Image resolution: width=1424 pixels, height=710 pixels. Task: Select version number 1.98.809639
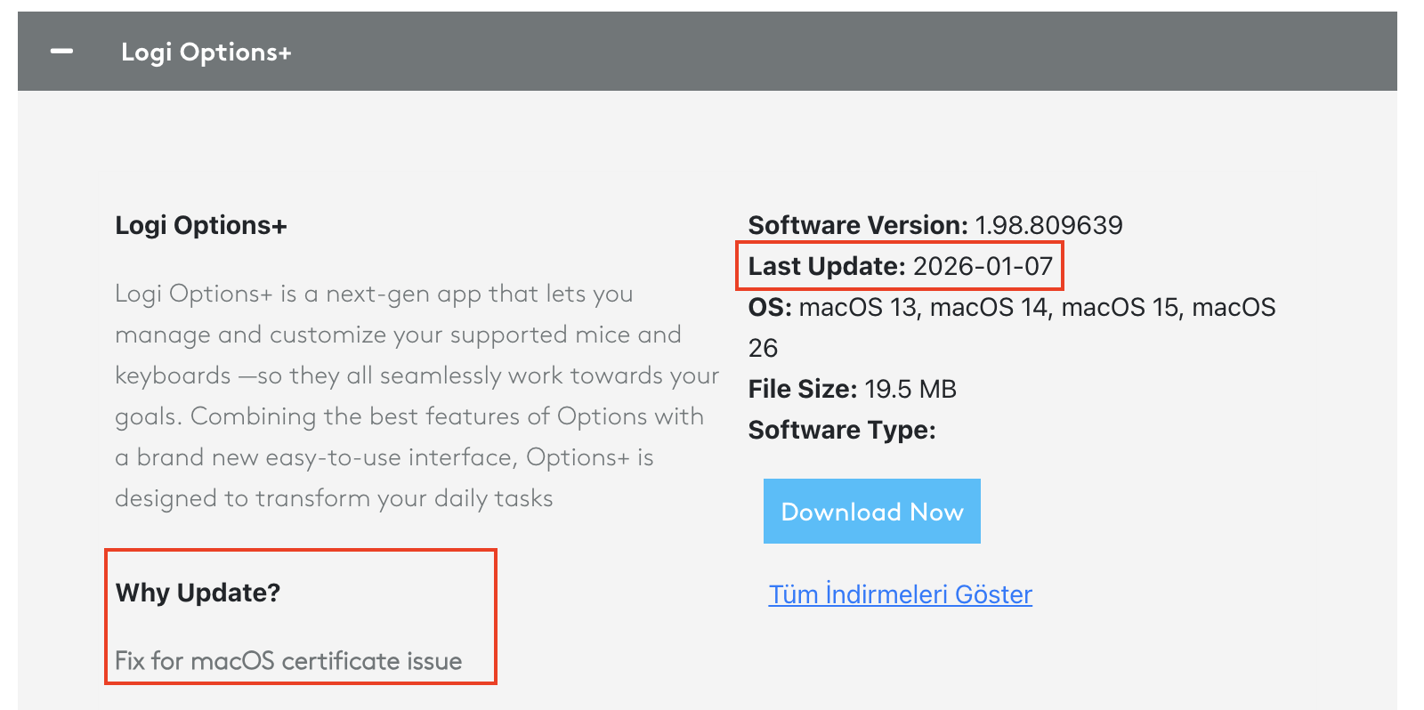(x=1048, y=225)
